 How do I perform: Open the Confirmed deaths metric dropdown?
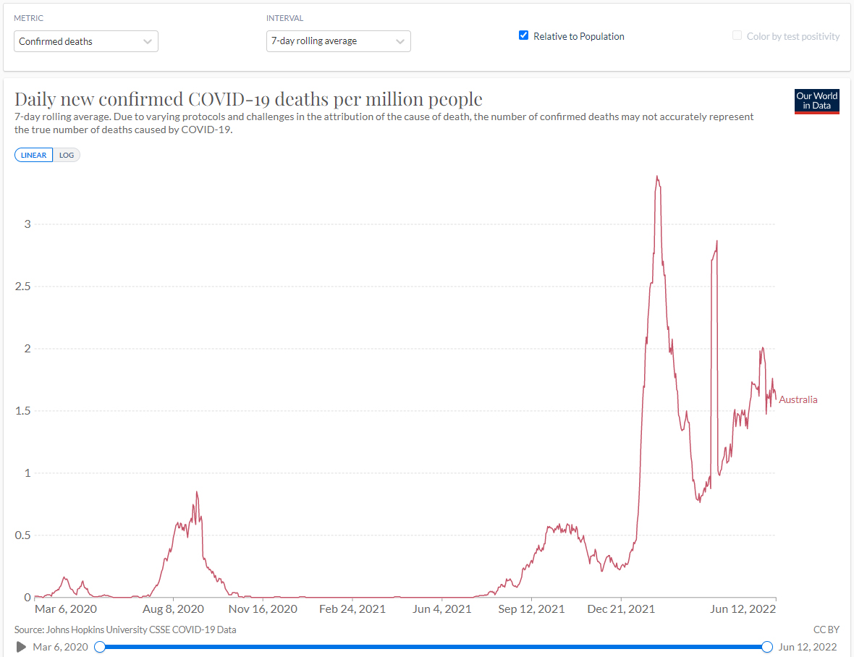point(85,41)
